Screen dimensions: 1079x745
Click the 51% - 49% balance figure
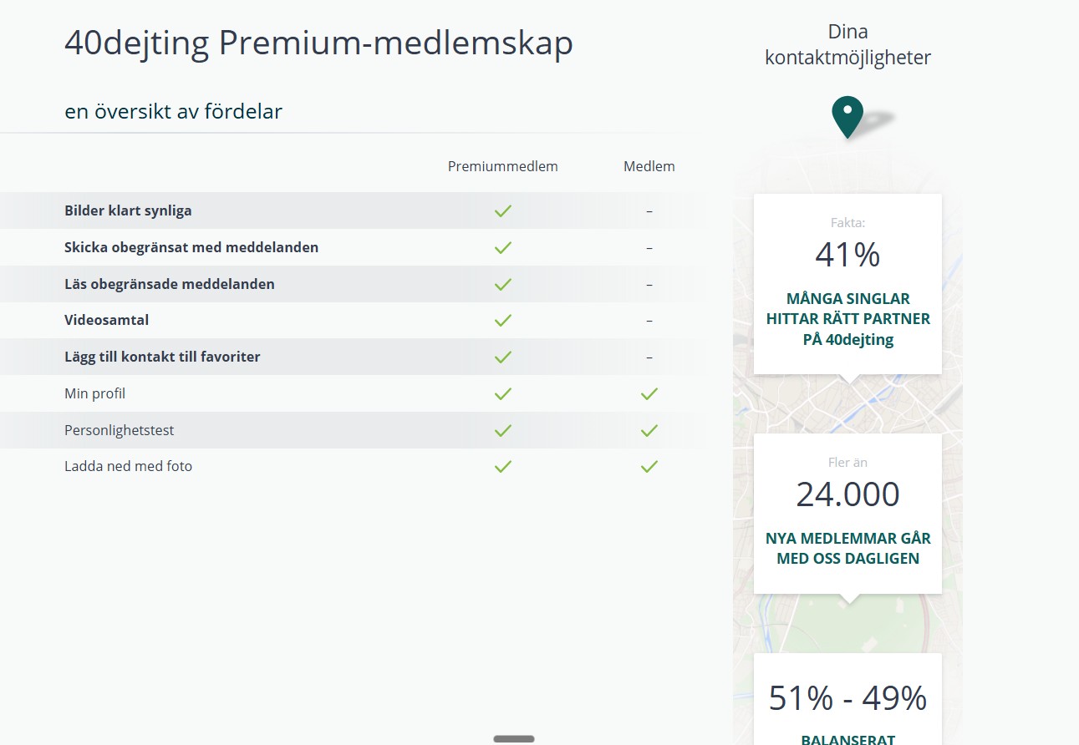point(847,698)
